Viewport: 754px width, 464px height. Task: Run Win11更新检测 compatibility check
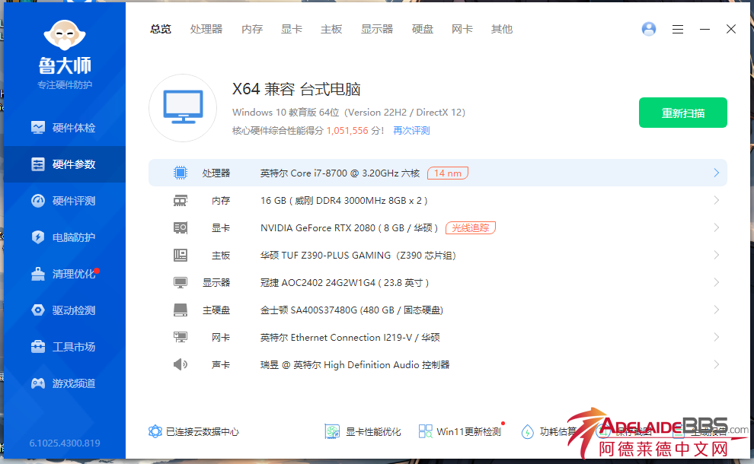coord(460,431)
